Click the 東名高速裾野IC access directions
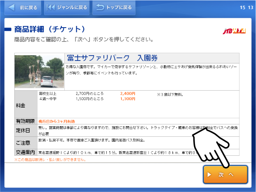Viewport: 256px width, 192px height. (119, 153)
